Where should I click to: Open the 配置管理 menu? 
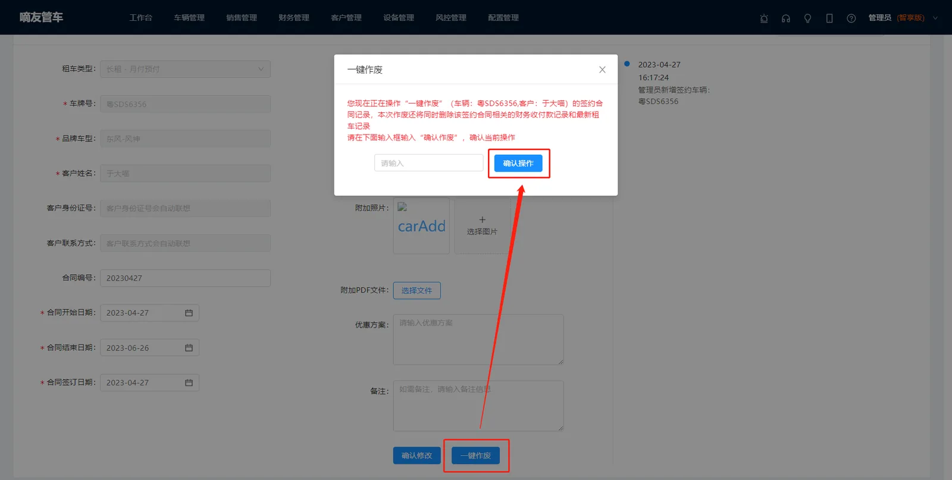click(503, 18)
